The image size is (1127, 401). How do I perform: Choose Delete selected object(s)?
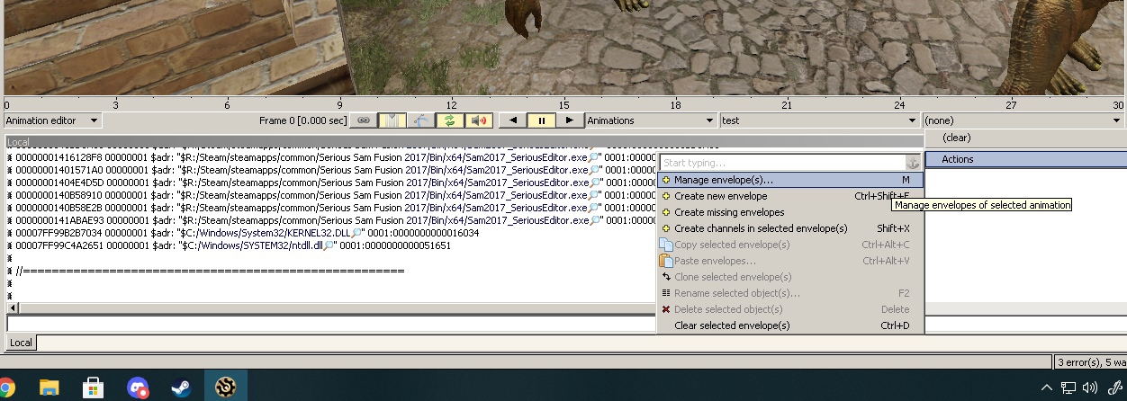point(790,309)
